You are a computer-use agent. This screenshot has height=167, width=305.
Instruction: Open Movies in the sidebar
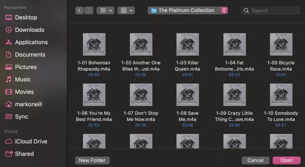tap(24, 92)
